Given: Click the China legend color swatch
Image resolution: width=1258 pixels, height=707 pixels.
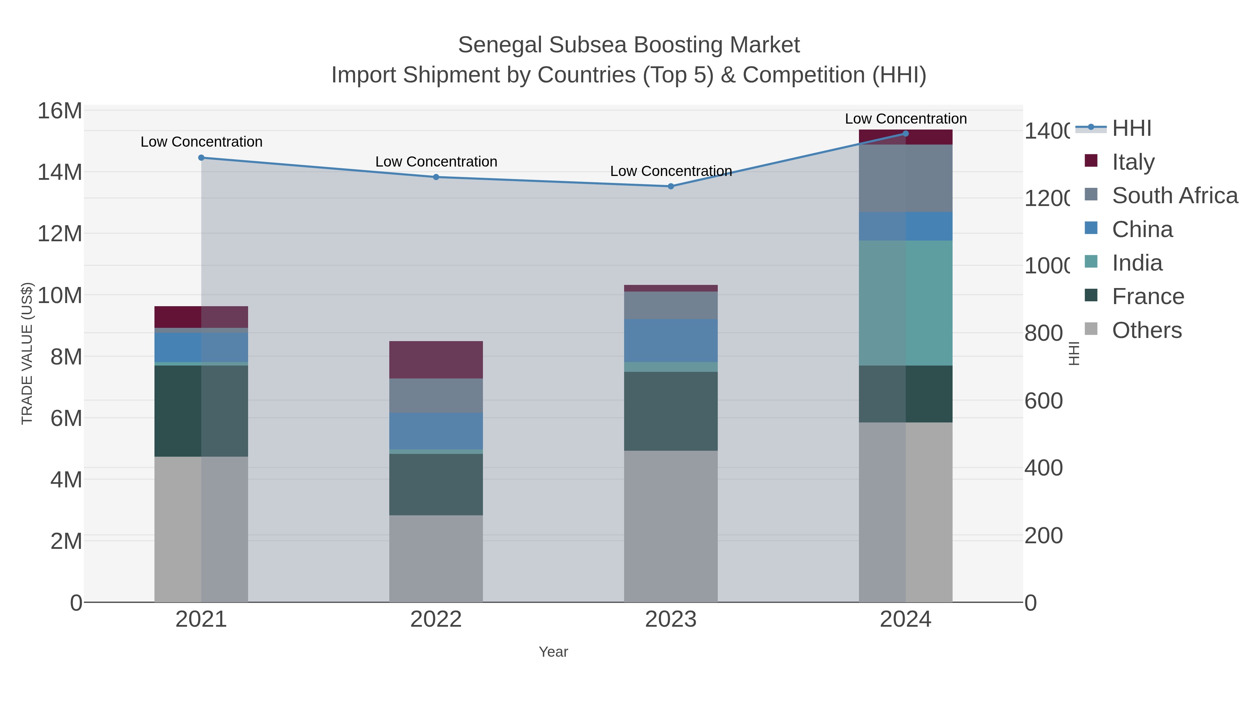Looking at the screenshot, I should [1091, 228].
